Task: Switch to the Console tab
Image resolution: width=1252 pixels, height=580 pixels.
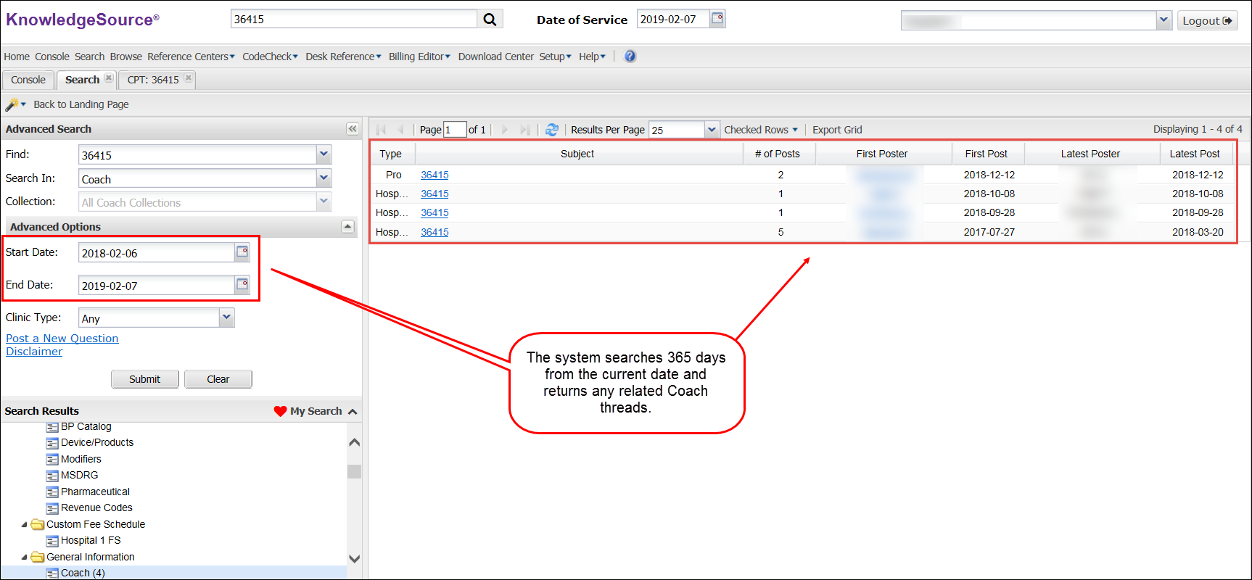Action: pos(28,80)
